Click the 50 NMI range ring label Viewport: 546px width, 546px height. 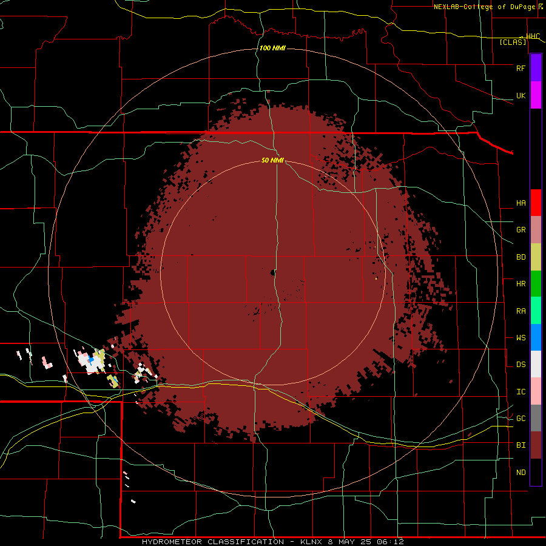272,160
